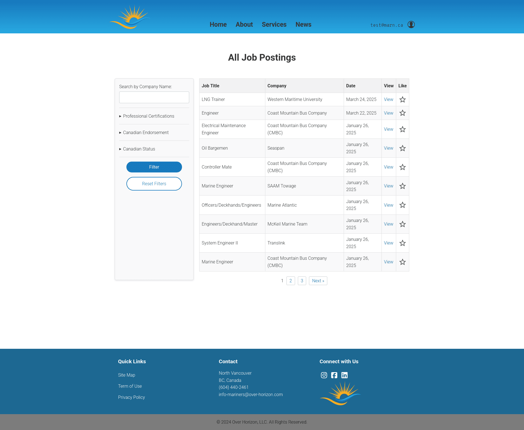Open the Privacy Policy link

(x=131, y=397)
